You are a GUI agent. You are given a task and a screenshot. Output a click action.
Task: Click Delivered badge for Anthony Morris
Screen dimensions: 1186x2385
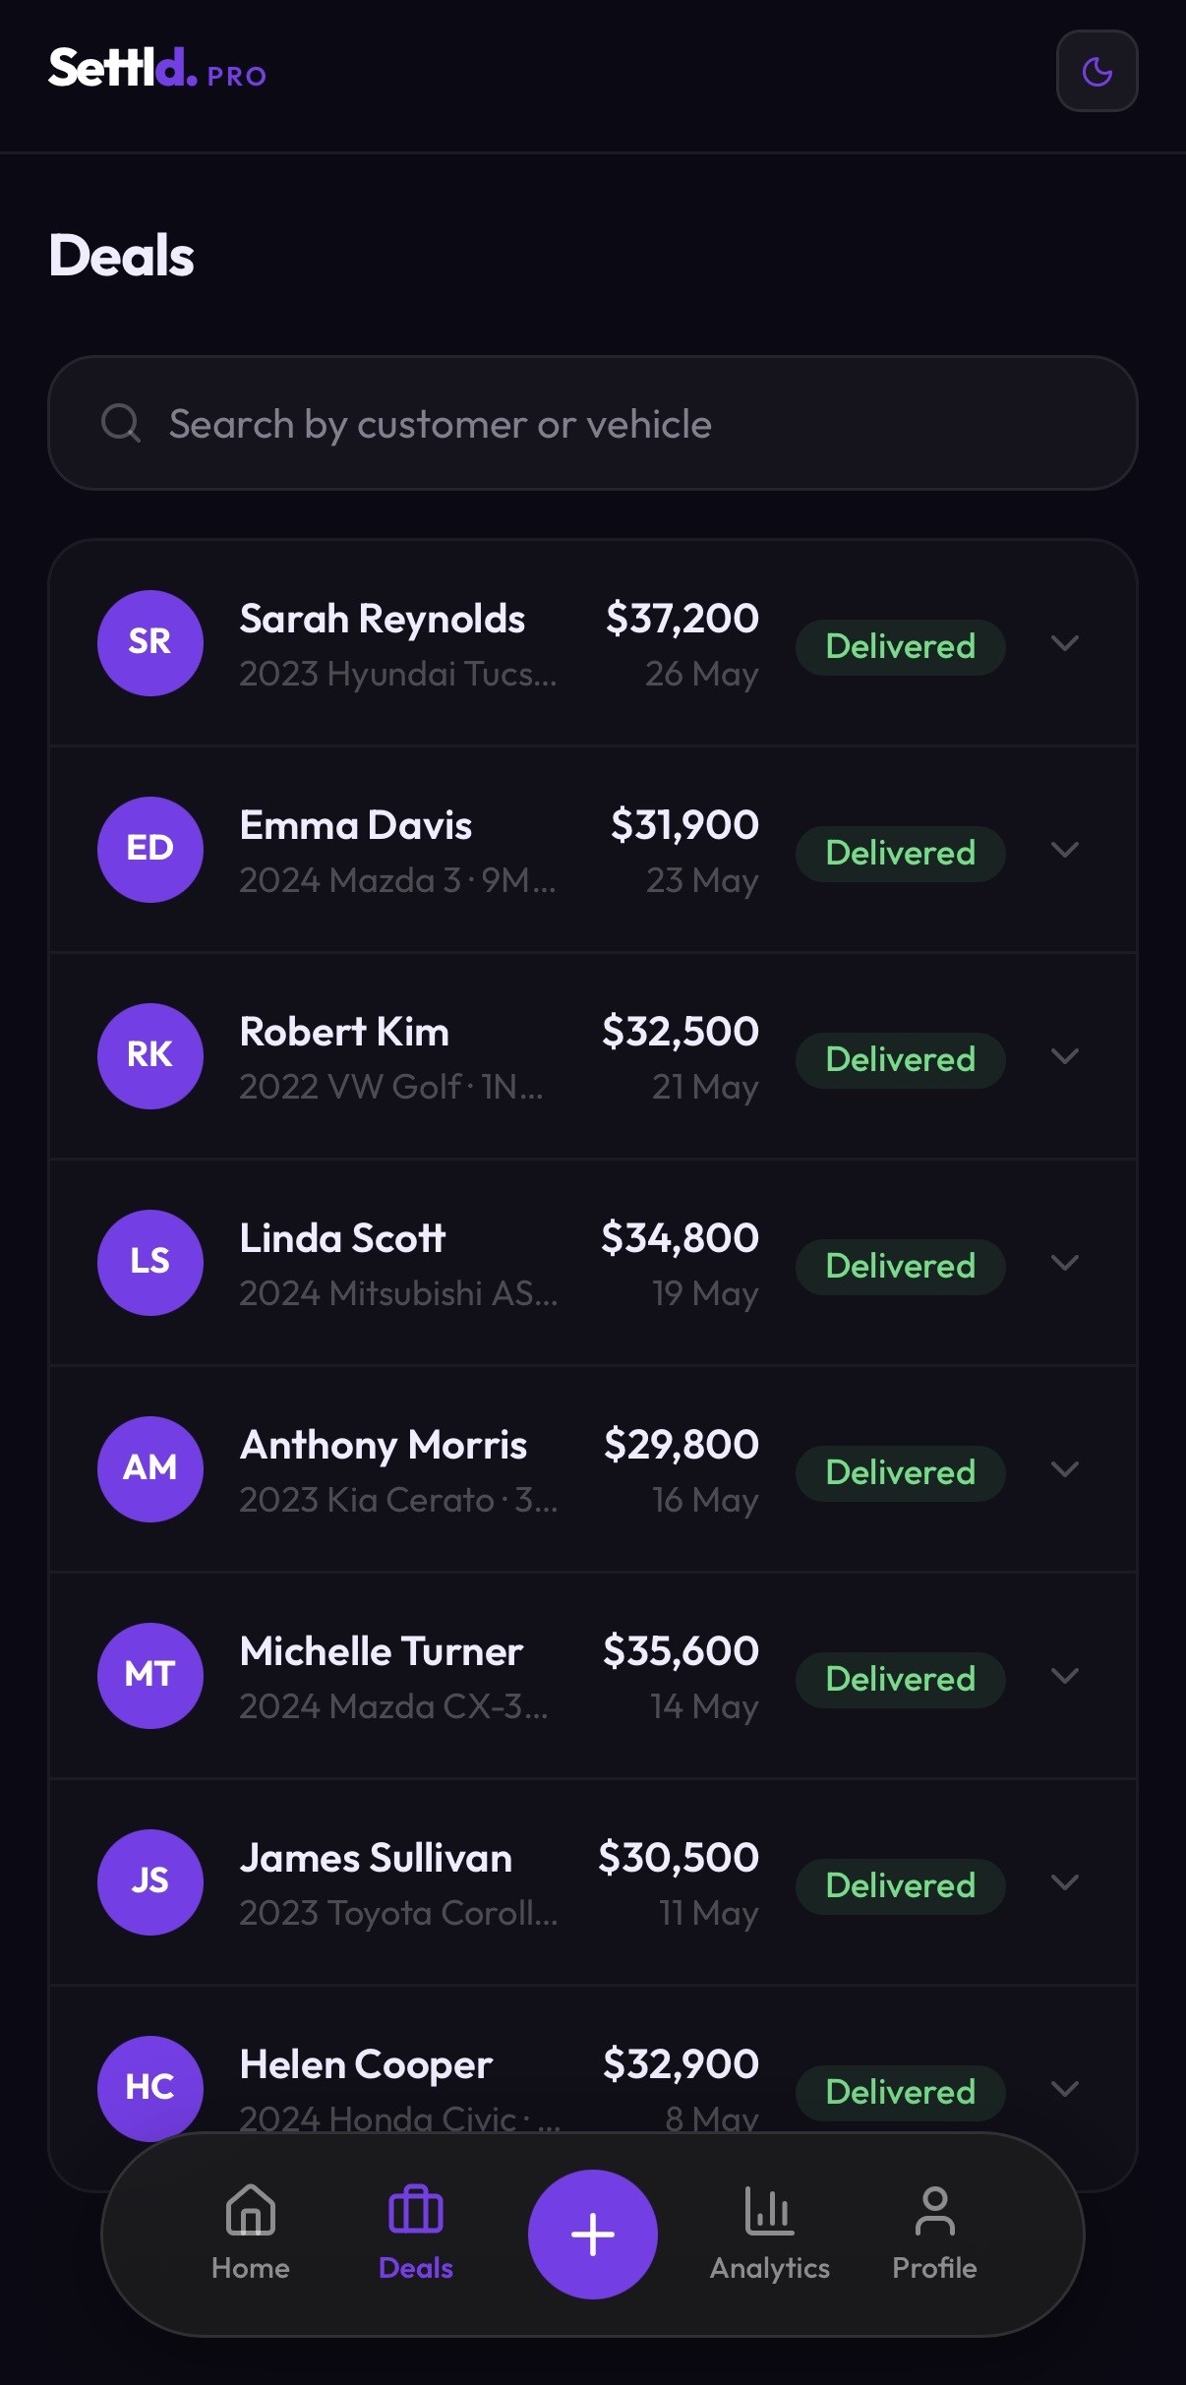[x=900, y=1472]
